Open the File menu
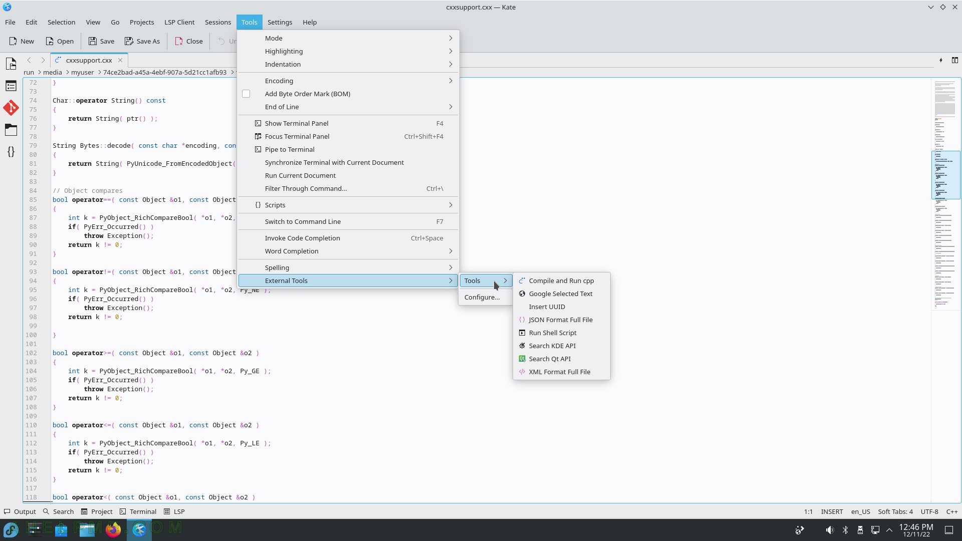Image resolution: width=962 pixels, height=541 pixels. [x=10, y=22]
